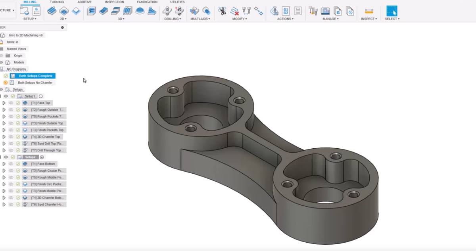476x251 pixels.
Task: Click the New Setup icon
Action: click(x=24, y=11)
